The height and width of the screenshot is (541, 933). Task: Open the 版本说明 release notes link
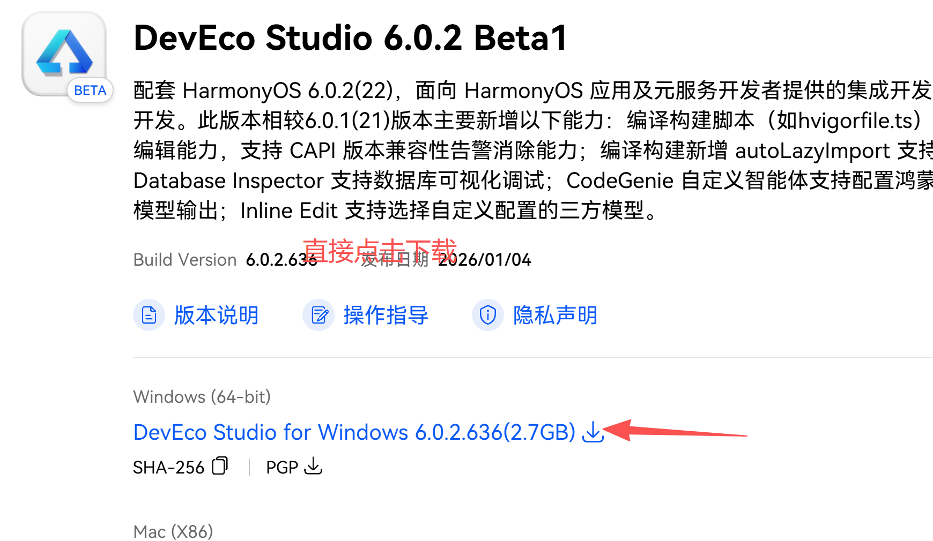pyautogui.click(x=216, y=315)
